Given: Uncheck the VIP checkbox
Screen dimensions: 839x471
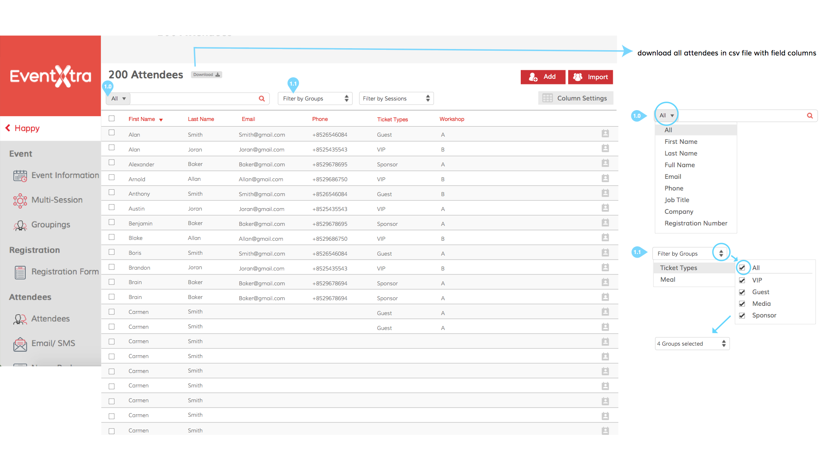Looking at the screenshot, I should 742,280.
